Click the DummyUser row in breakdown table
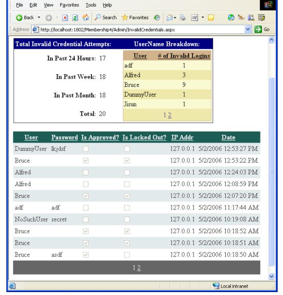 [x=167, y=94]
